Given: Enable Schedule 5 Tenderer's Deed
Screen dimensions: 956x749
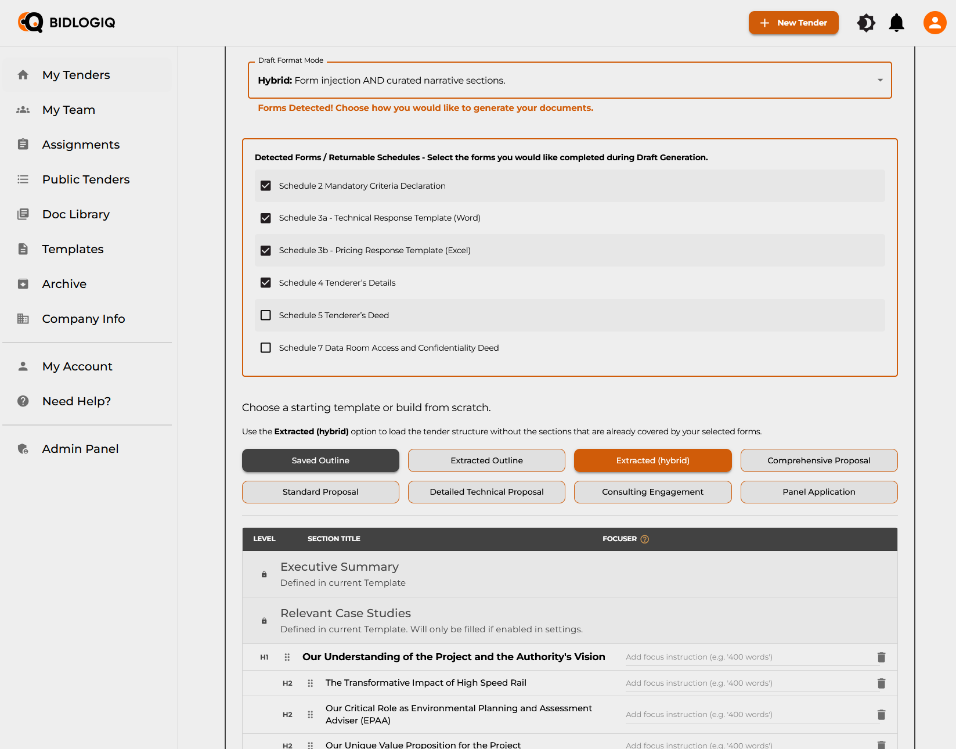Looking at the screenshot, I should click(266, 315).
